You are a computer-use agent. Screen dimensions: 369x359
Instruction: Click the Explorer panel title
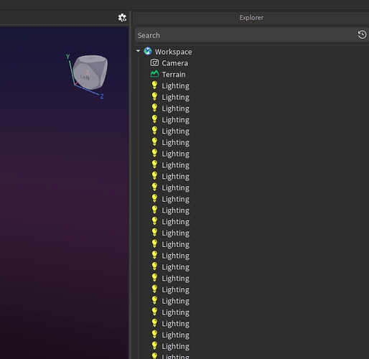[251, 18]
